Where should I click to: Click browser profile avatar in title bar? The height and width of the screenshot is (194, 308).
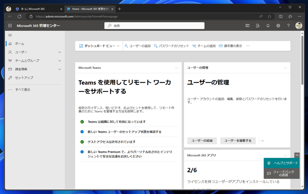coord(9,9)
